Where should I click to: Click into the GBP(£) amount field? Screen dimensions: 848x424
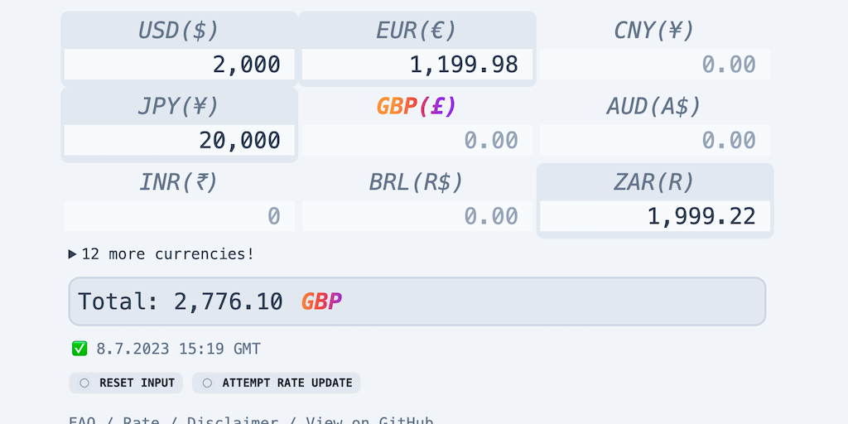[x=417, y=140]
